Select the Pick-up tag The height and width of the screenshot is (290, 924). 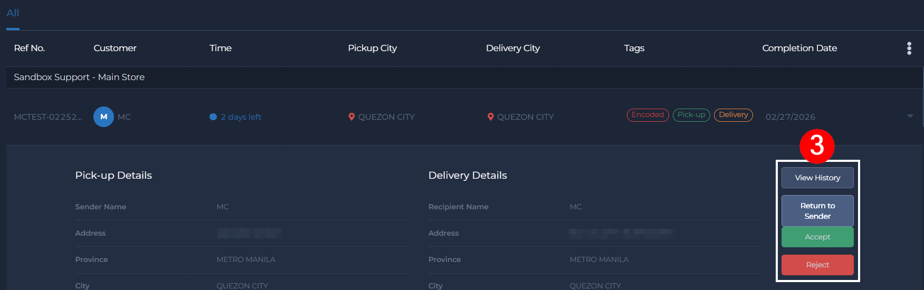coord(691,115)
